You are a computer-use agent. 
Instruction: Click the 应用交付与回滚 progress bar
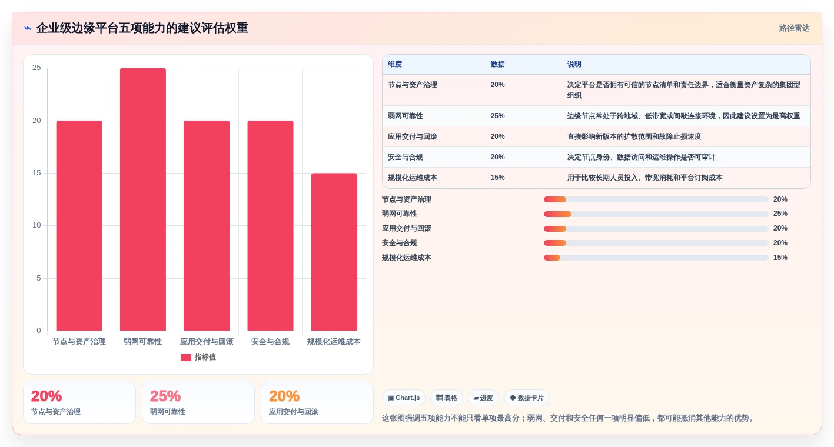click(x=656, y=229)
